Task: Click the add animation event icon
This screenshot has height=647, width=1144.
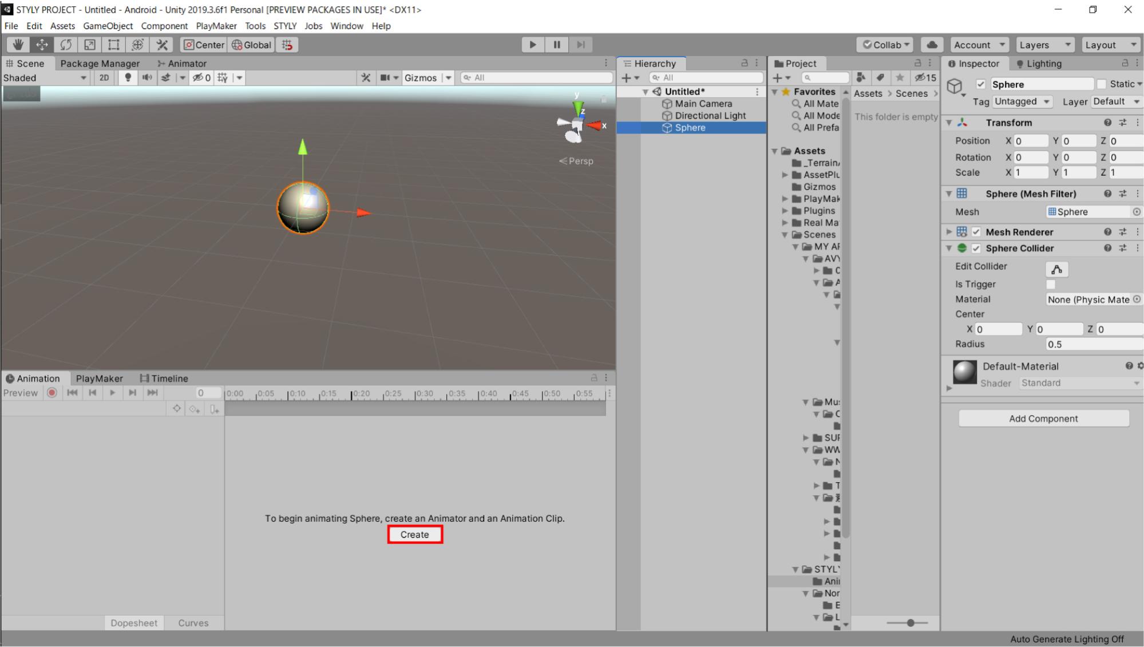Action: [x=214, y=409]
